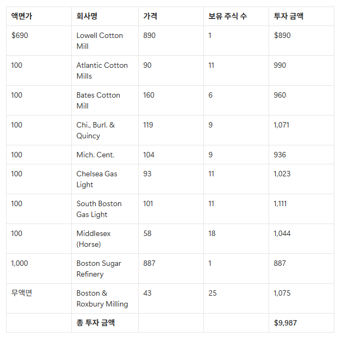This screenshot has height=338, width=342.
Task: Click the South Boston Gas Light cell
Action: [99, 209]
